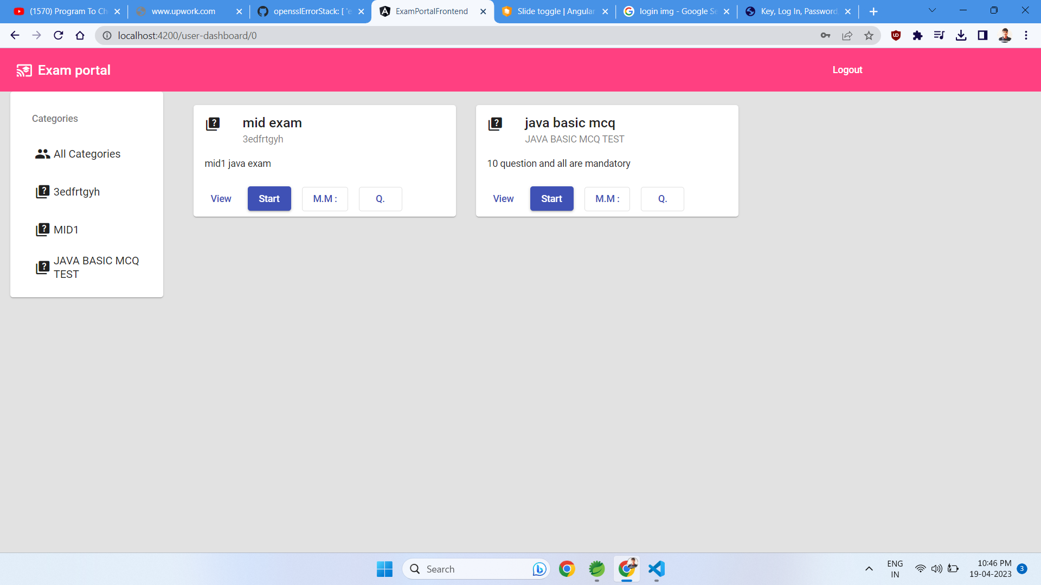Open the Visual Studio Code from taskbar
The image size is (1041, 585).
coord(656,569)
